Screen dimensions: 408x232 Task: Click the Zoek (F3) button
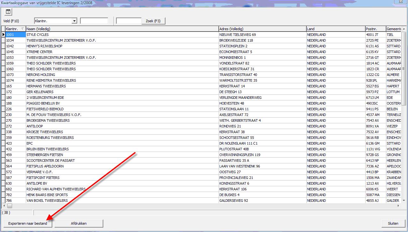(x=153, y=21)
